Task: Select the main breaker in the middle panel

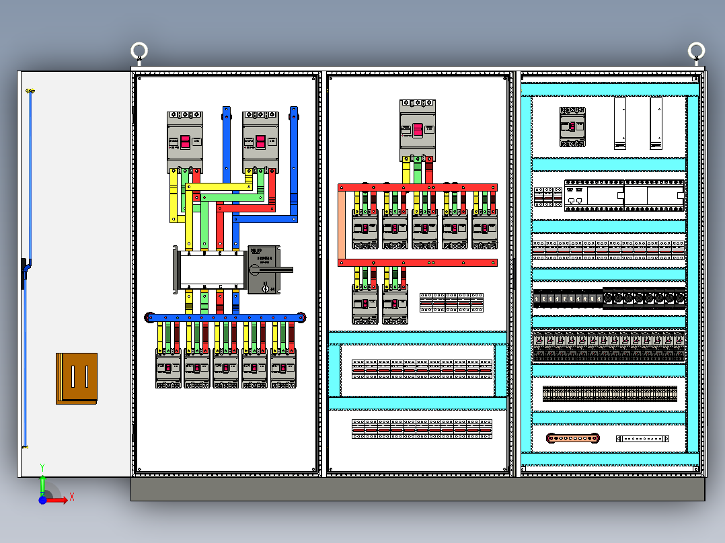Action: pos(418,130)
